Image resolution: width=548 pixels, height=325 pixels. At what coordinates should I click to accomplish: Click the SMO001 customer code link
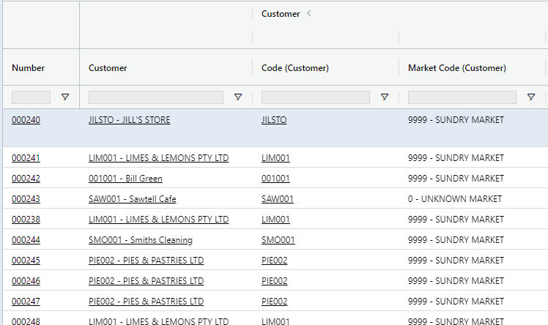coord(278,240)
